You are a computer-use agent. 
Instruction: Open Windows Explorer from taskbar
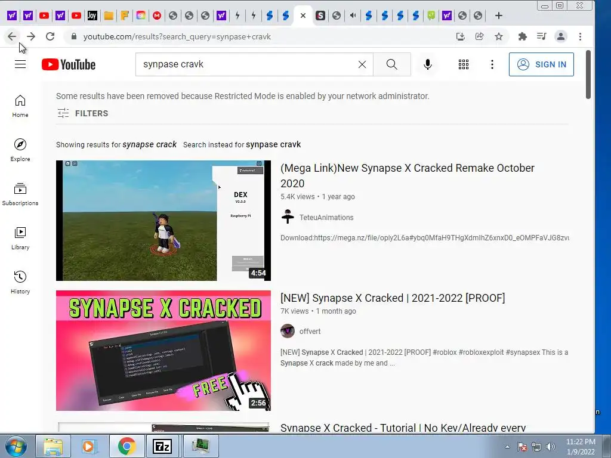coord(53,446)
